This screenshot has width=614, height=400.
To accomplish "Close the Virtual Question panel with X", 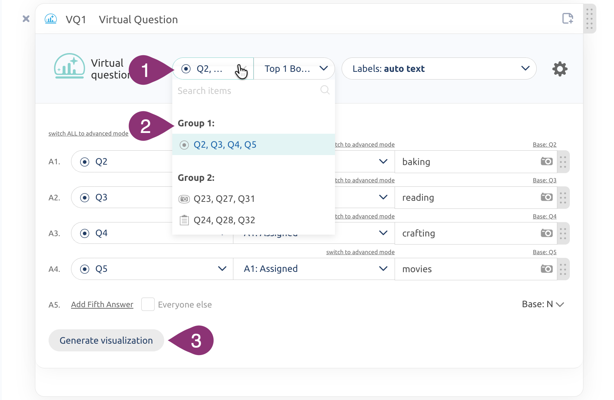I will (26, 19).
